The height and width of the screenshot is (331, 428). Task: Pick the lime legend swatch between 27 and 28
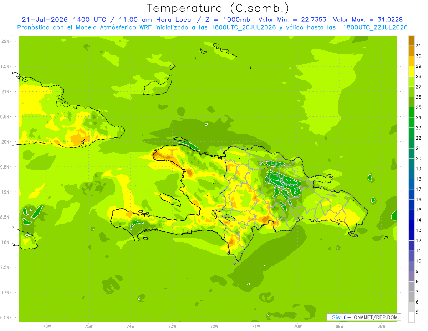click(411, 82)
